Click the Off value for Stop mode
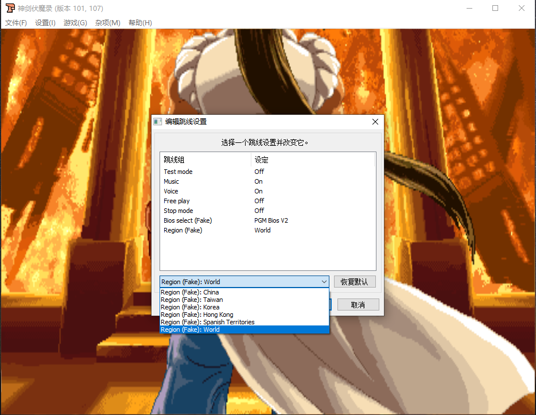536x415 pixels. pyautogui.click(x=259, y=211)
